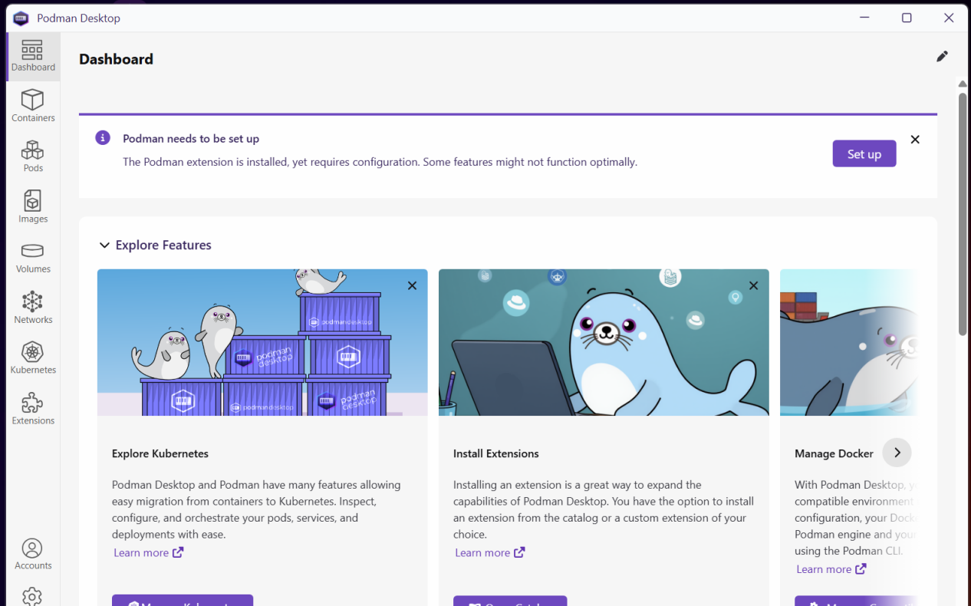Close the Explore Kubernetes card
The width and height of the screenshot is (971, 606).
point(412,285)
